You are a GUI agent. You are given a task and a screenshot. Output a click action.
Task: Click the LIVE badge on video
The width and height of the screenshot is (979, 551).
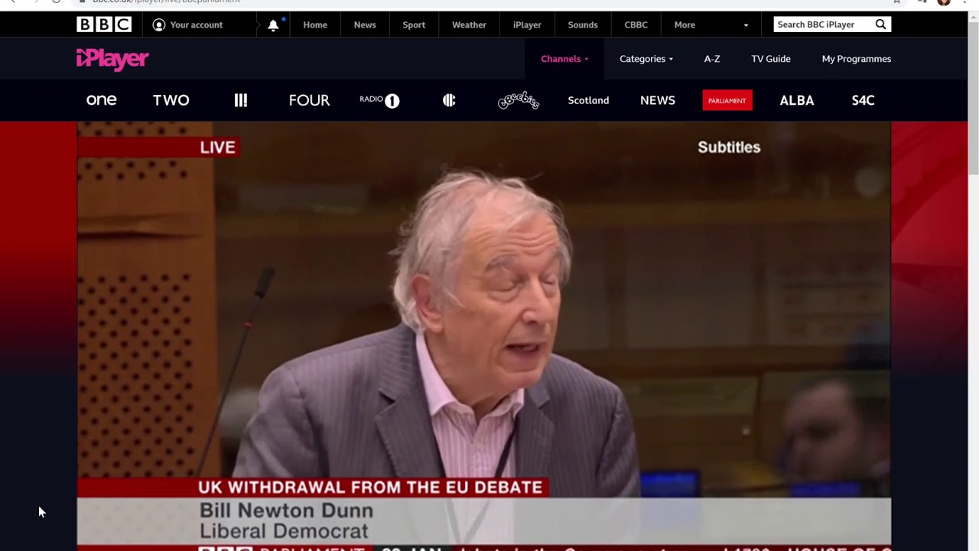(217, 147)
